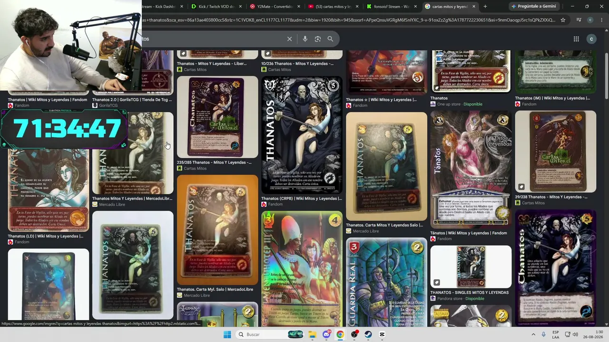Open 'Tánatos | Wiki Mitos y Leyendas | Fandom' link

(x=469, y=233)
